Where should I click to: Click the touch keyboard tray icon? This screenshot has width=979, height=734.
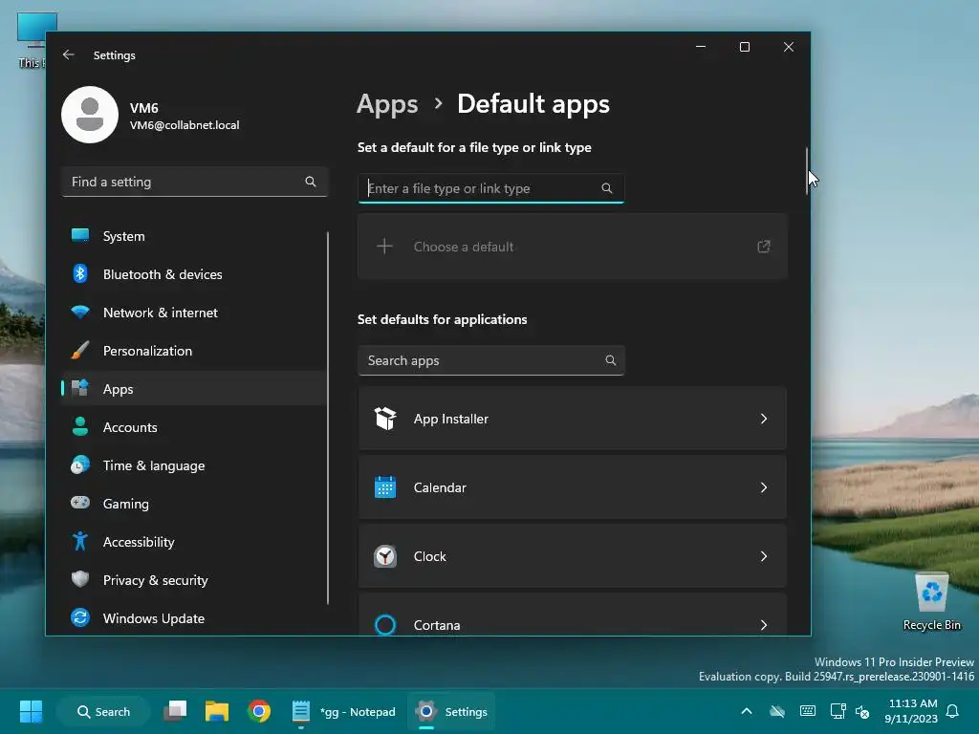[807, 711]
